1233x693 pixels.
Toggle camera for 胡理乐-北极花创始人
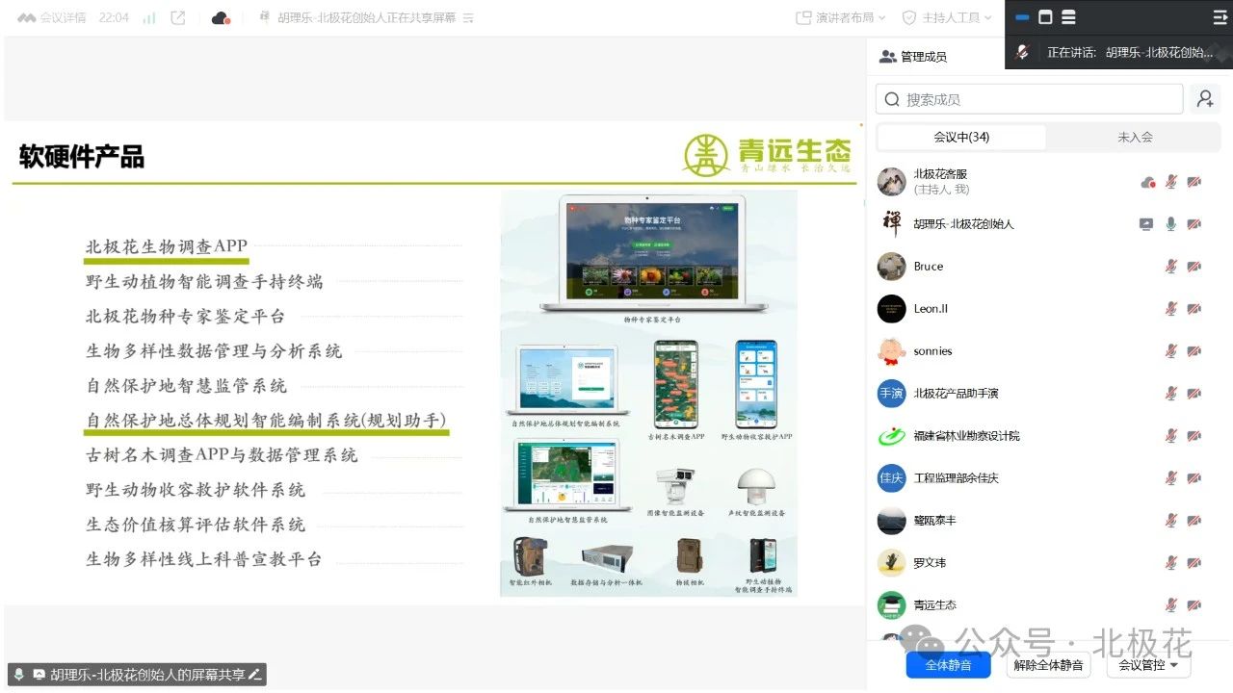[1194, 224]
